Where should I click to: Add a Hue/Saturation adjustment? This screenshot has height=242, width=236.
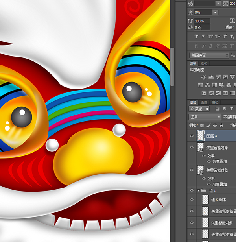(x=200, y=85)
